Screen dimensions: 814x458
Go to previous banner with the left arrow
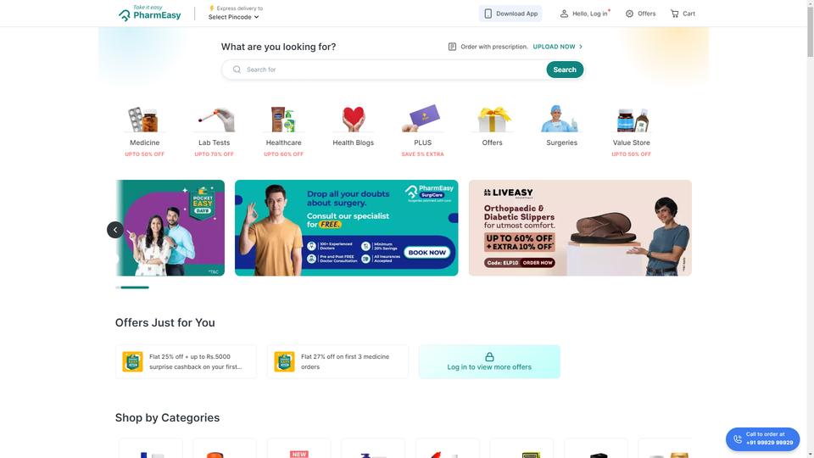pos(115,230)
